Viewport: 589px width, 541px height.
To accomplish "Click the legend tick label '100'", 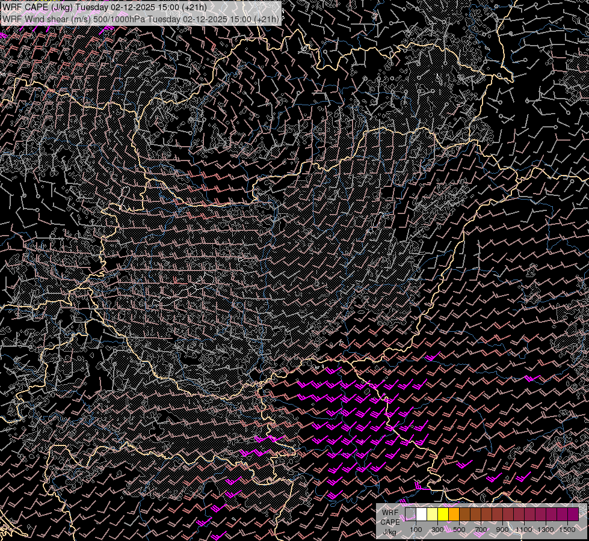I will (x=416, y=530).
